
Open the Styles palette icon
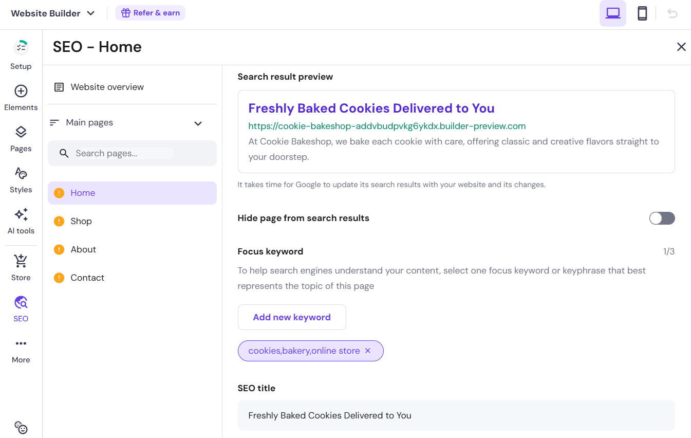click(21, 174)
